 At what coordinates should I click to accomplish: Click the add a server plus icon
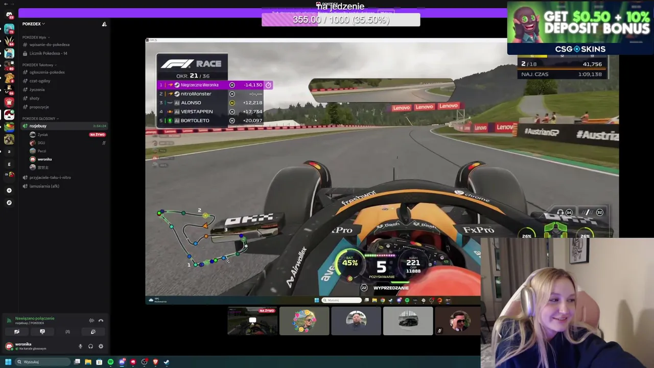[9, 190]
